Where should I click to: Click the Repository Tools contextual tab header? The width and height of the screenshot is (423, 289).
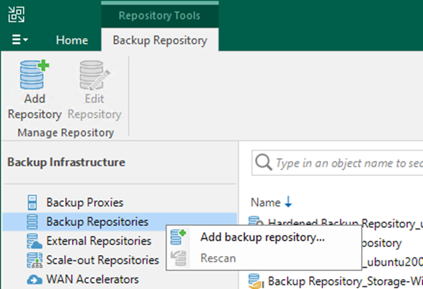(160, 15)
